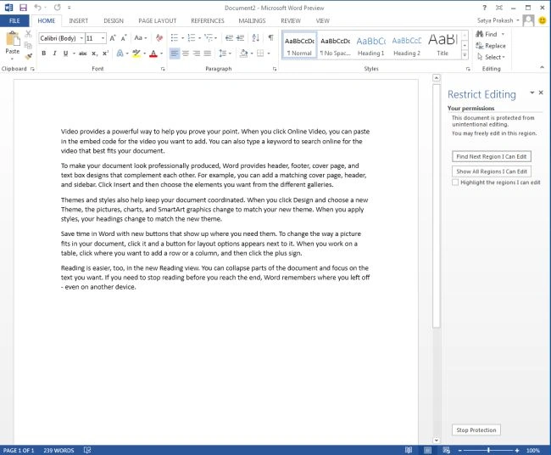Click the Replace button

tap(491, 46)
